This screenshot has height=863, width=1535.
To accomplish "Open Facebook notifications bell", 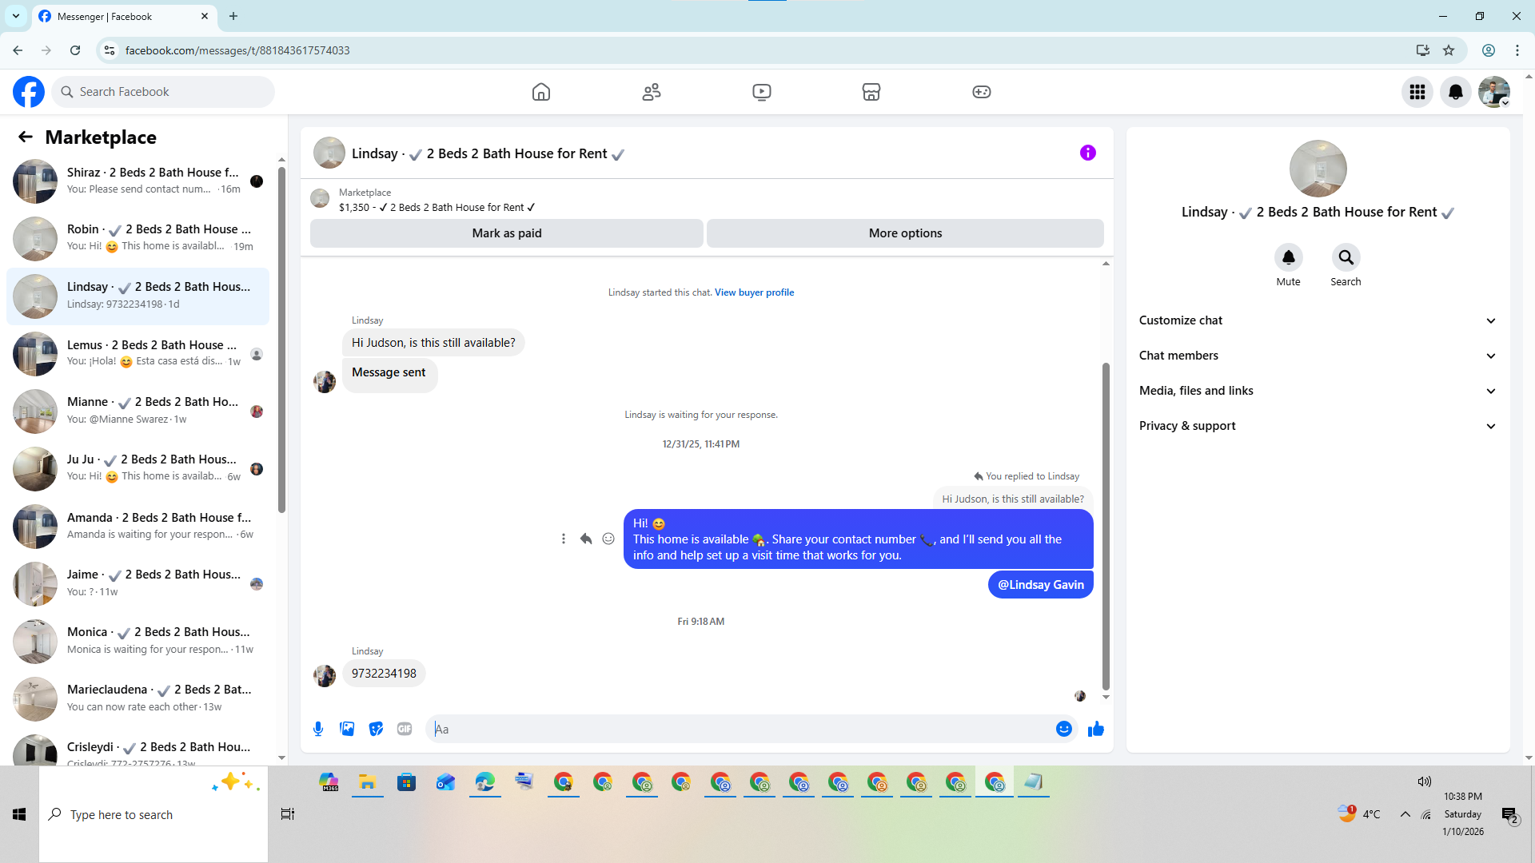I will tap(1455, 92).
